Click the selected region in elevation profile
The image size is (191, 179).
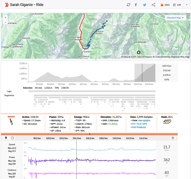click(145, 73)
